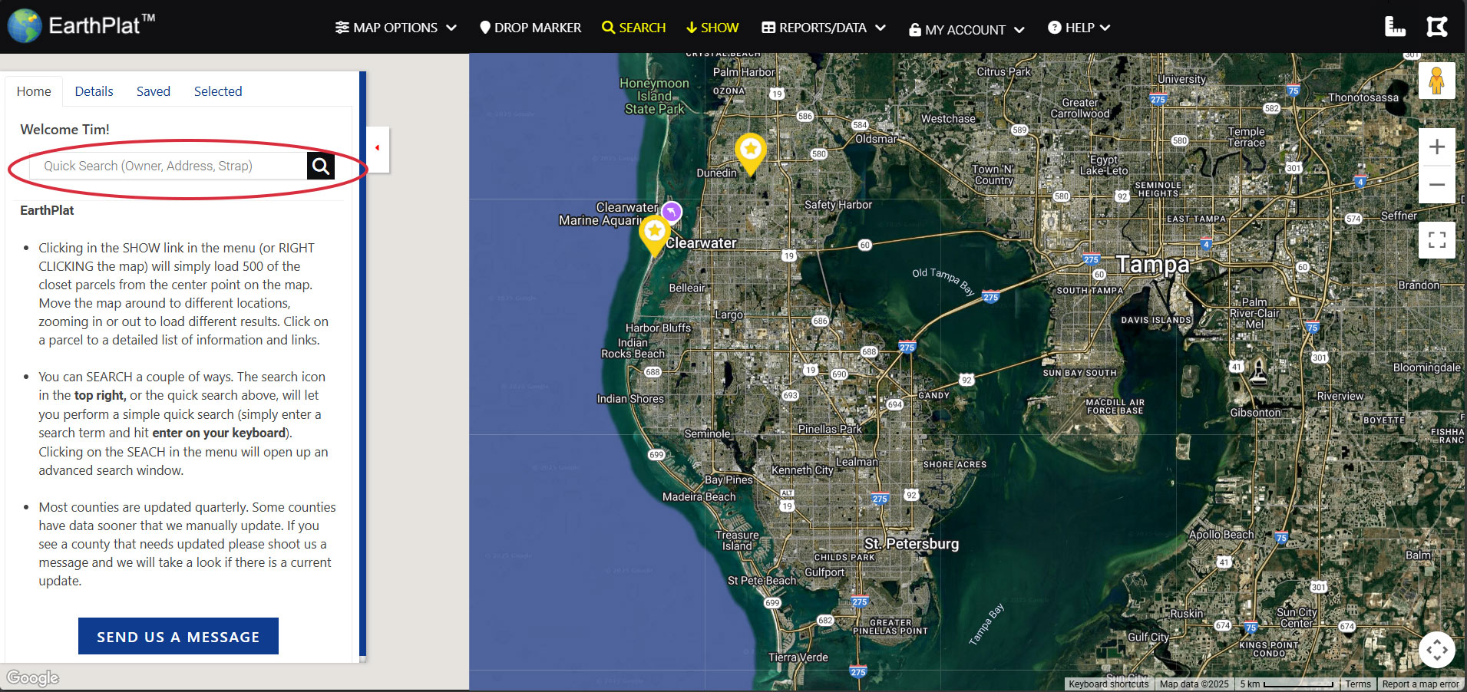Zoom in on the map

pyautogui.click(x=1437, y=147)
